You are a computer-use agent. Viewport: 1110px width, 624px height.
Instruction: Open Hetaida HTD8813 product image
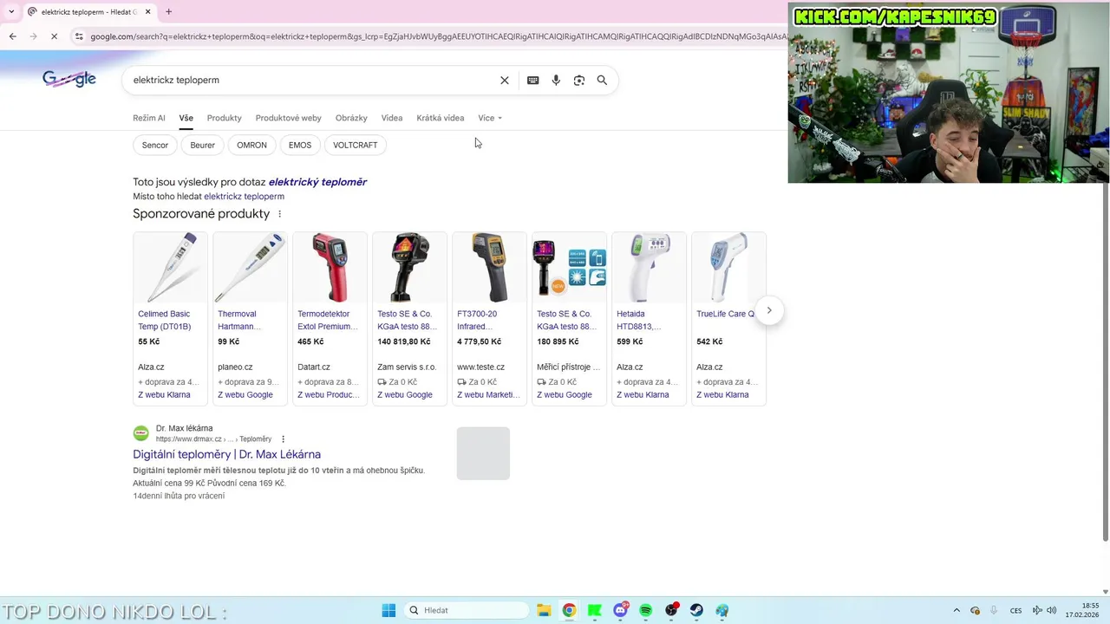click(x=649, y=268)
